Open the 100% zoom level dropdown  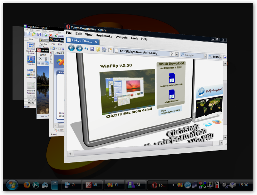[x=220, y=57]
